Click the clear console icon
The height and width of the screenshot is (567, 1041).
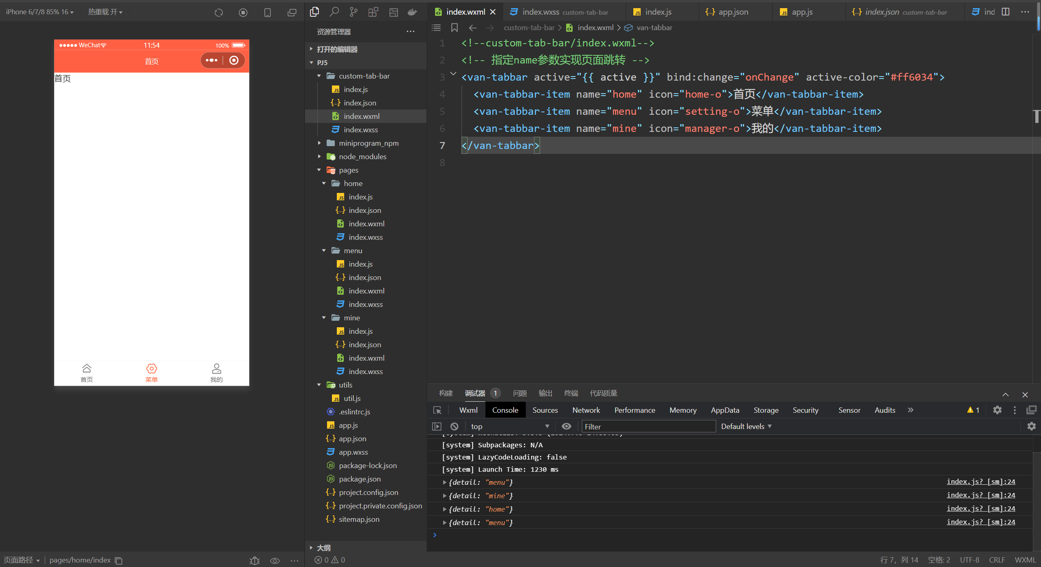point(455,426)
